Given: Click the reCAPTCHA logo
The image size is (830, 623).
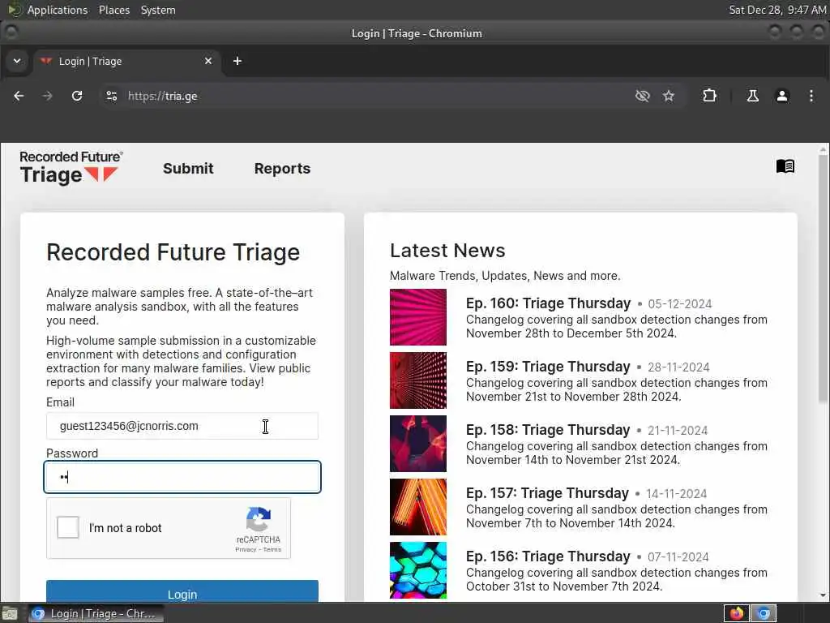Looking at the screenshot, I should pyautogui.click(x=259, y=519).
